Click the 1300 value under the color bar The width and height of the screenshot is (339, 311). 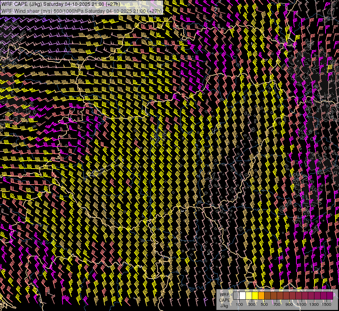[314, 304]
